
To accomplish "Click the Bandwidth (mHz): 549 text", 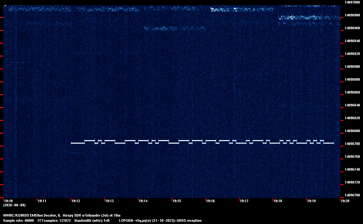I will [x=92, y=220].
